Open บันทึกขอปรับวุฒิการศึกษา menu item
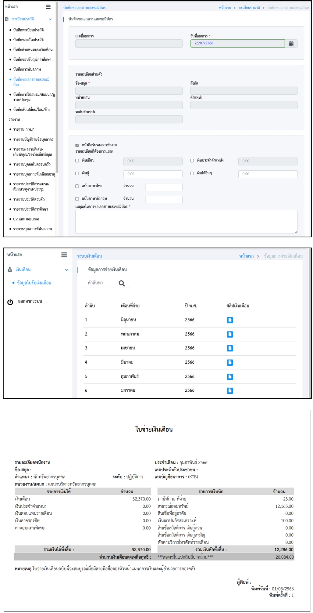Image resolution: width=313 pixels, height=613 pixels. [32, 60]
